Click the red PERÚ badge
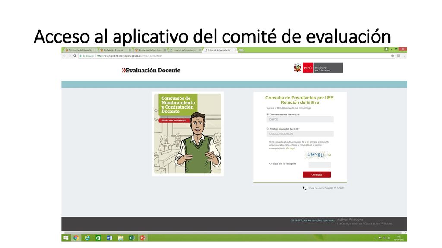 pos(308,68)
